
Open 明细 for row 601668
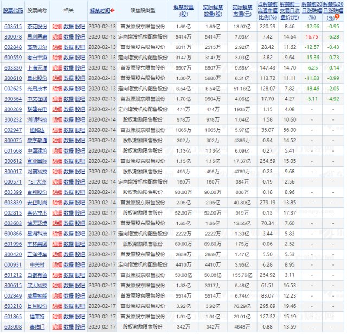(x=57, y=151)
